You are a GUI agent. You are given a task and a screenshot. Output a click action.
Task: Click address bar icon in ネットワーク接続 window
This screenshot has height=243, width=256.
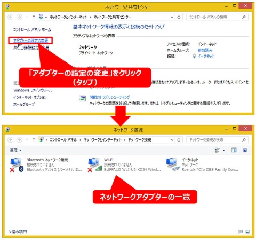pyautogui.click(x=41, y=140)
